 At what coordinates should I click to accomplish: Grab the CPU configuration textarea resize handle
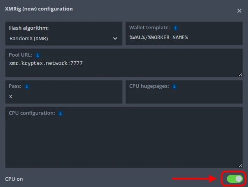240,166
